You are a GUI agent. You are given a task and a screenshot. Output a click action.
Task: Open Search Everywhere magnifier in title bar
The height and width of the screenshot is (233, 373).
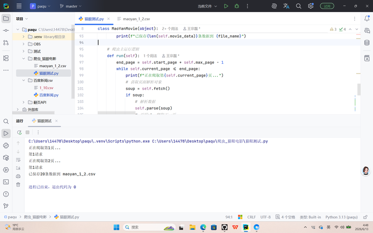tap(298, 6)
